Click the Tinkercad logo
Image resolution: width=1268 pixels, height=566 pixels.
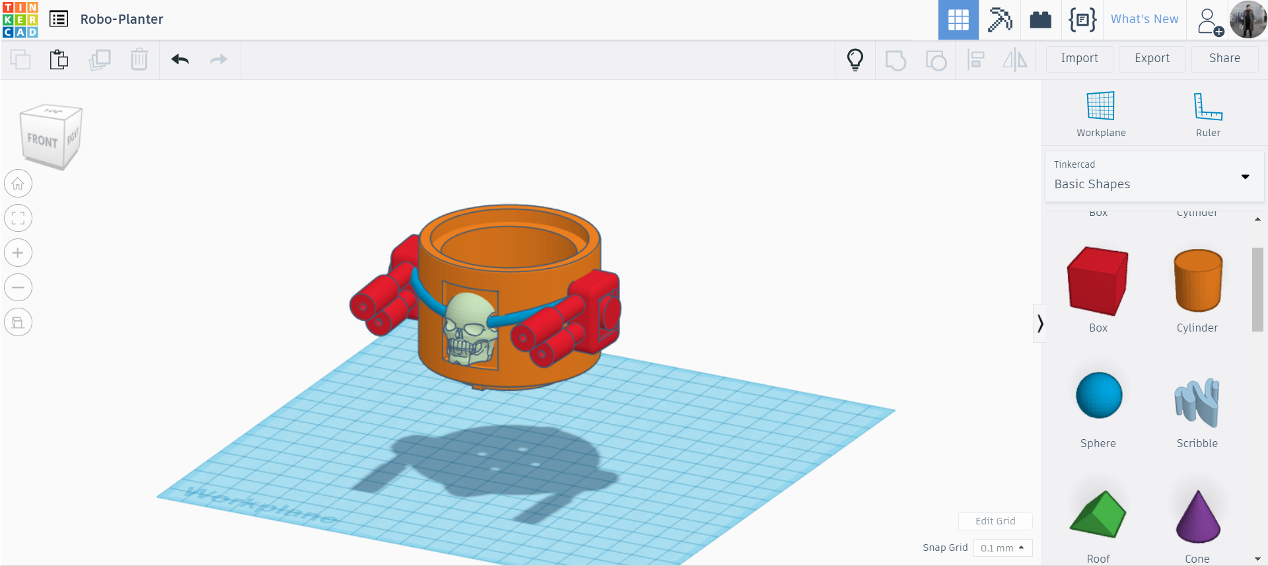tap(20, 19)
